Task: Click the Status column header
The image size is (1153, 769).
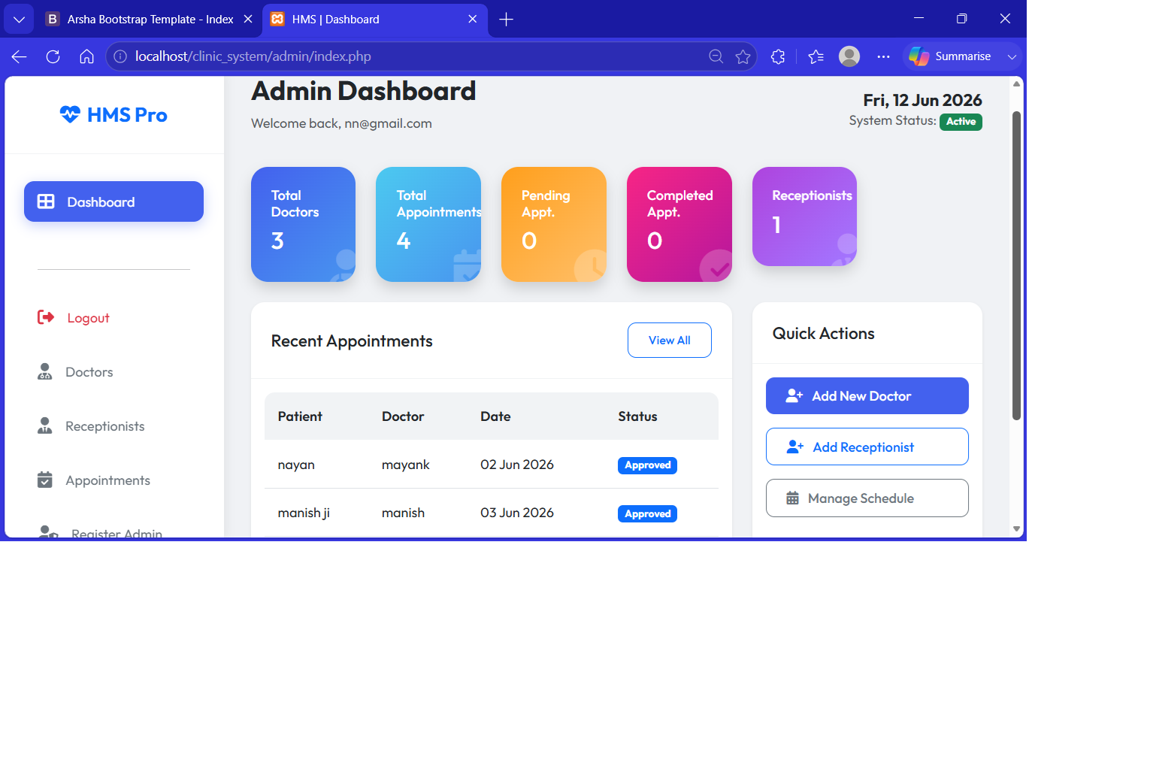Action: point(637,416)
